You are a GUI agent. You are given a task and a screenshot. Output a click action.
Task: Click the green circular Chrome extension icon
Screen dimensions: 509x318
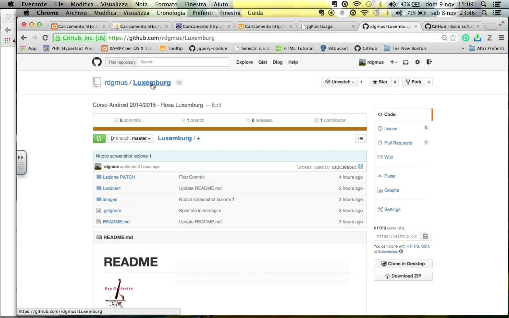466,38
